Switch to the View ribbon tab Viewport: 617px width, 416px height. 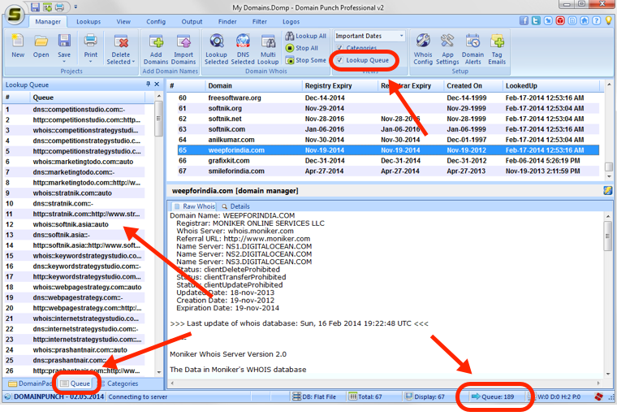click(123, 22)
